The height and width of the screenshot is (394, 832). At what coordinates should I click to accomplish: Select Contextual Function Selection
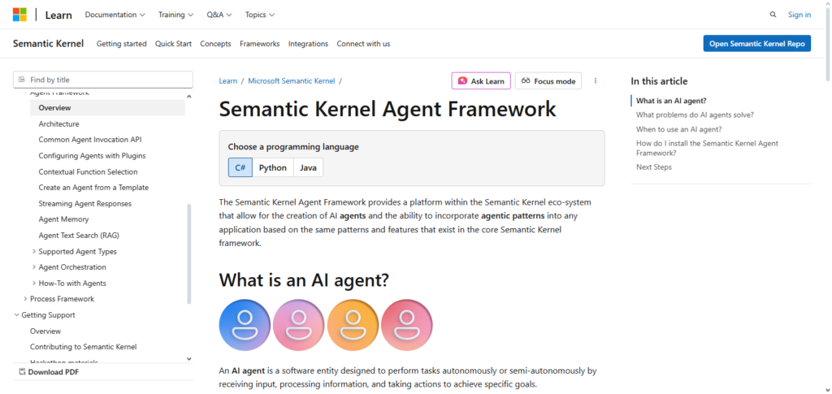tap(88, 171)
